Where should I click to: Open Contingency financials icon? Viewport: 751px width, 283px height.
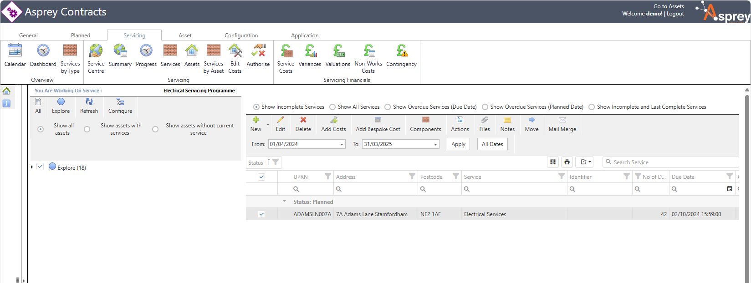click(x=401, y=56)
